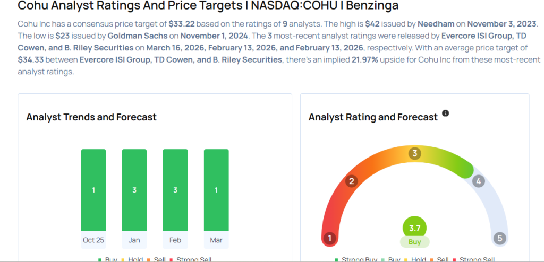Click the Mar bar showing 1 rating

point(216,190)
